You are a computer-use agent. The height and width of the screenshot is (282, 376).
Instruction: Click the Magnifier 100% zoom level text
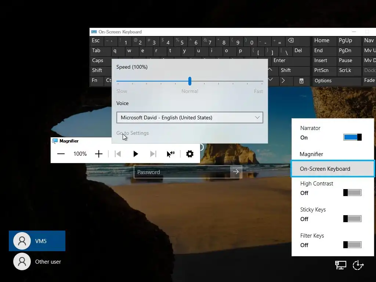click(80, 154)
